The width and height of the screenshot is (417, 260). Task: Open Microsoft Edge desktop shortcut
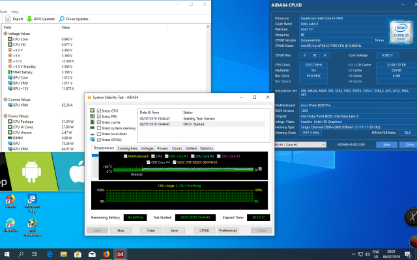point(32,203)
